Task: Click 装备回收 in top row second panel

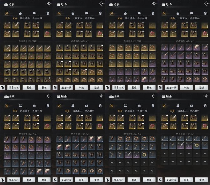Action: point(66,87)
